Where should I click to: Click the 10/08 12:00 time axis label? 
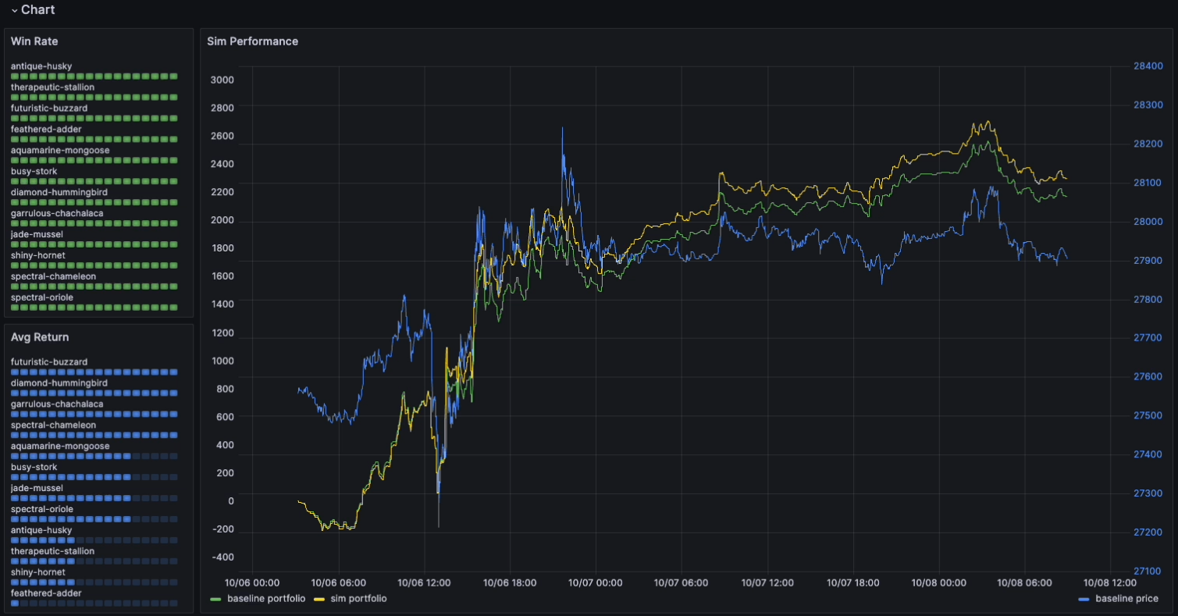pos(1109,582)
